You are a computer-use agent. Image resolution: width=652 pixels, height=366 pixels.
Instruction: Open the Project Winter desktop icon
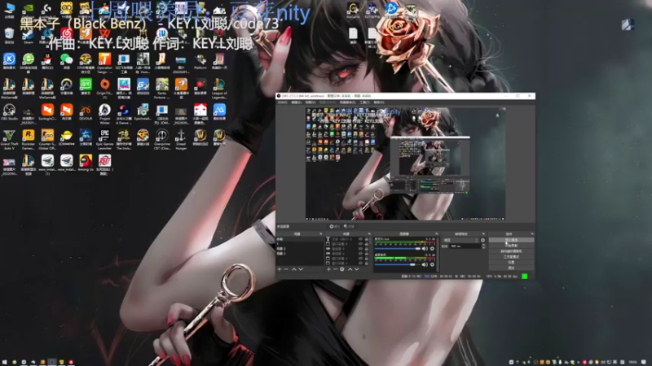tap(104, 114)
